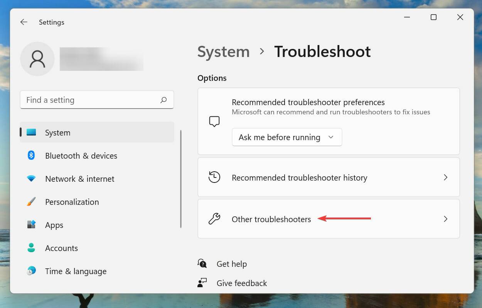Click the history clock icon
The image size is (482, 308).
214,177
